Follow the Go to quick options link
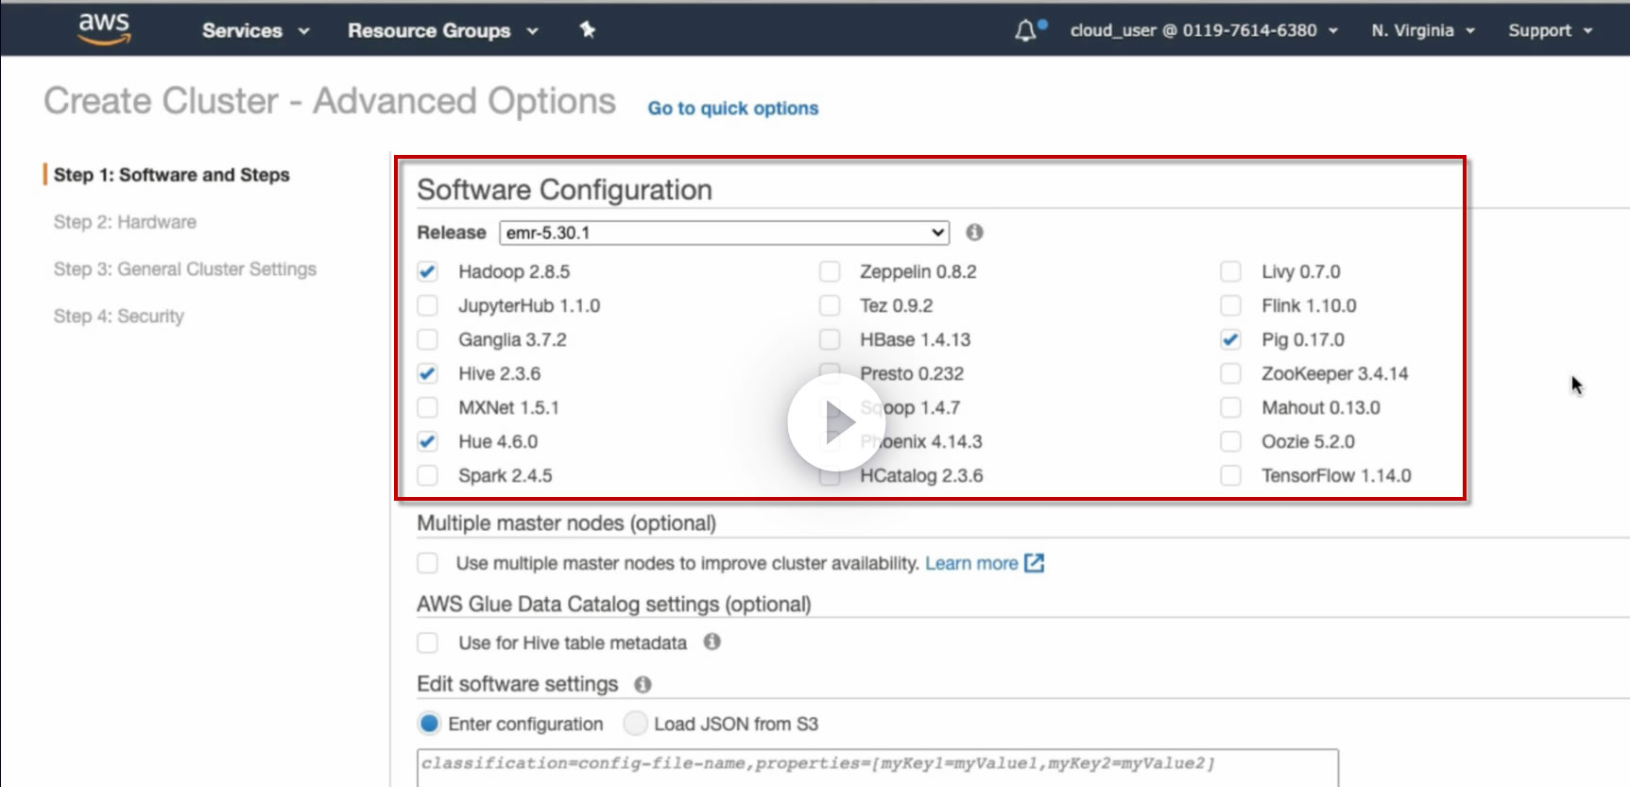The image size is (1630, 787). [733, 109]
